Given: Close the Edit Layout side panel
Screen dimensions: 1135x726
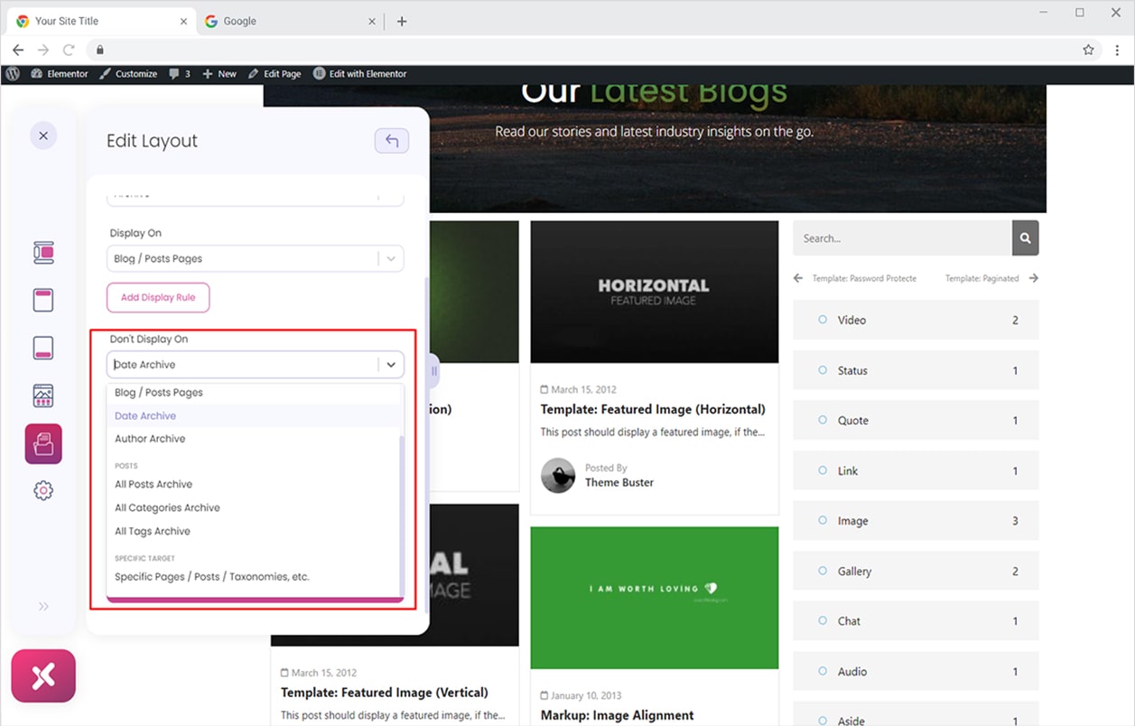Looking at the screenshot, I should (43, 135).
